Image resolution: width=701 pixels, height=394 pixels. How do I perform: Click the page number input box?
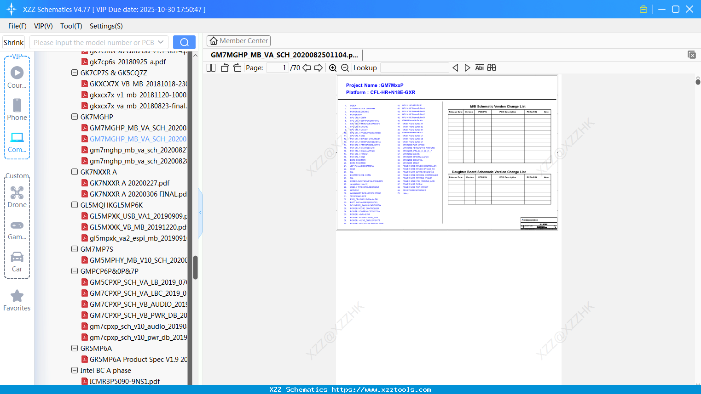tap(277, 68)
